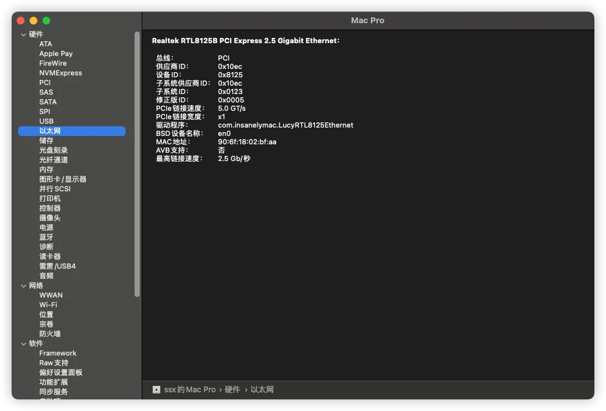Select SPI in the sidebar
The image size is (606, 411).
point(44,111)
